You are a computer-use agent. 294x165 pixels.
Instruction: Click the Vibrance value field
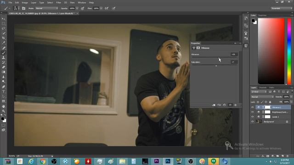(x=234, y=54)
